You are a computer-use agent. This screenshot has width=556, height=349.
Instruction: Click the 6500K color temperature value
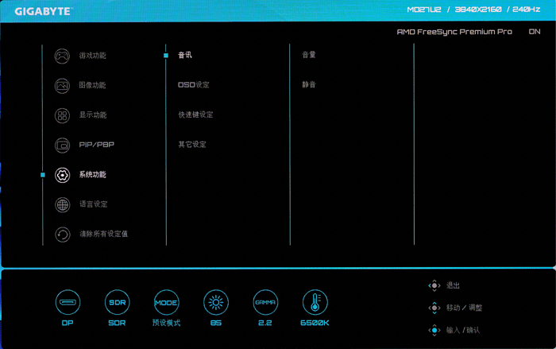click(x=315, y=323)
